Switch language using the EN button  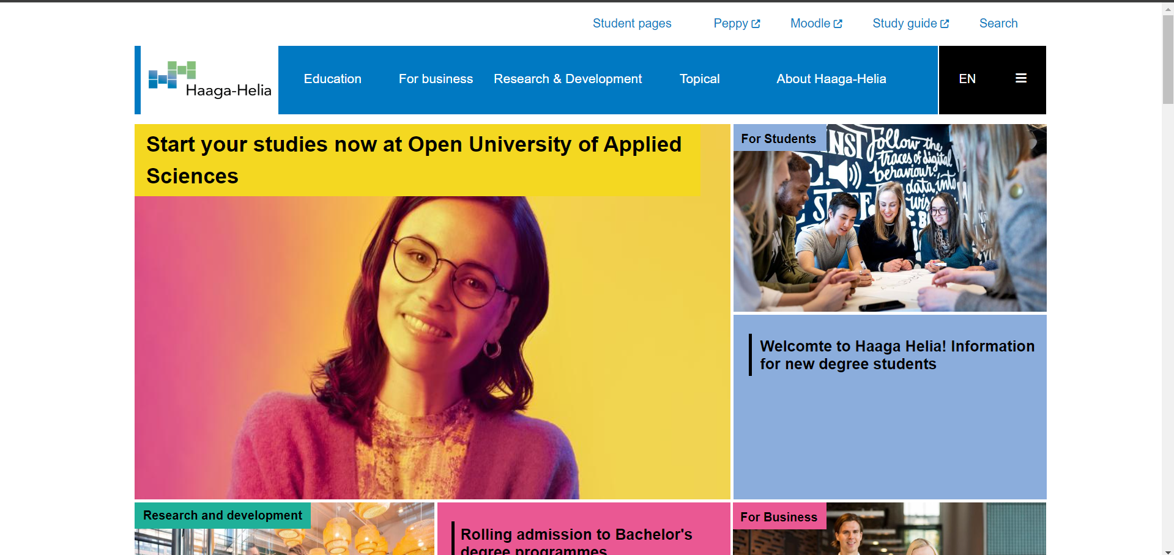pyautogui.click(x=967, y=79)
